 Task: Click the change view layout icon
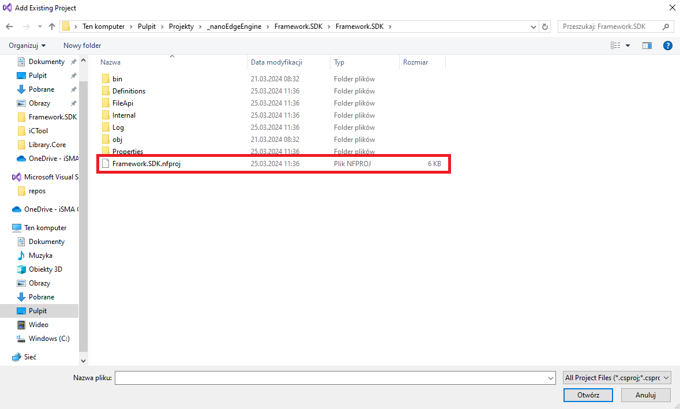tap(615, 46)
